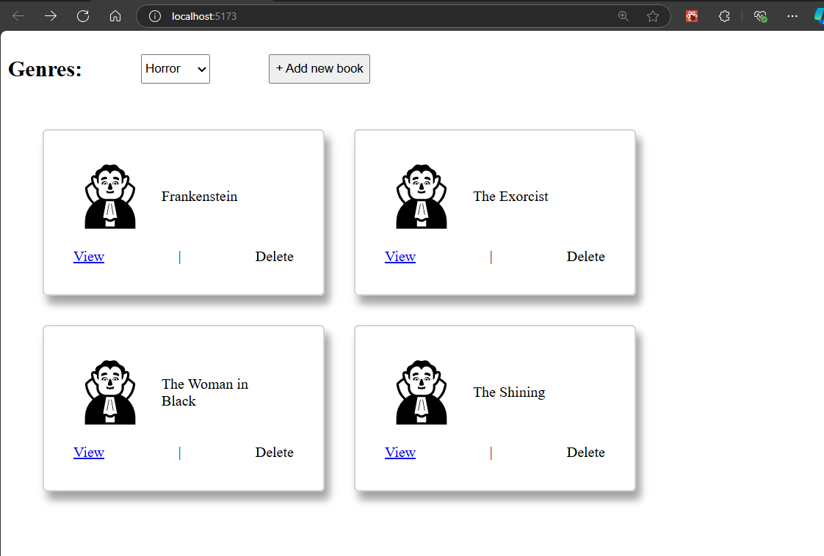Click the + Add new book button
Screen dimensions: 824x556
[319, 69]
